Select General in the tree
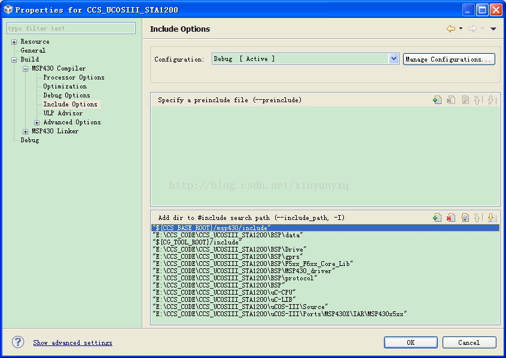 [33, 50]
